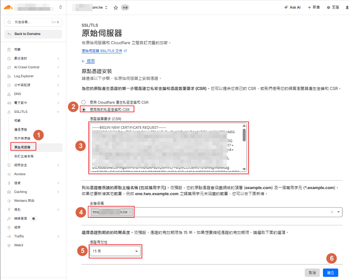
Task: Click the 錯誤頁面 wrench icon
Action: (x=9, y=219)
